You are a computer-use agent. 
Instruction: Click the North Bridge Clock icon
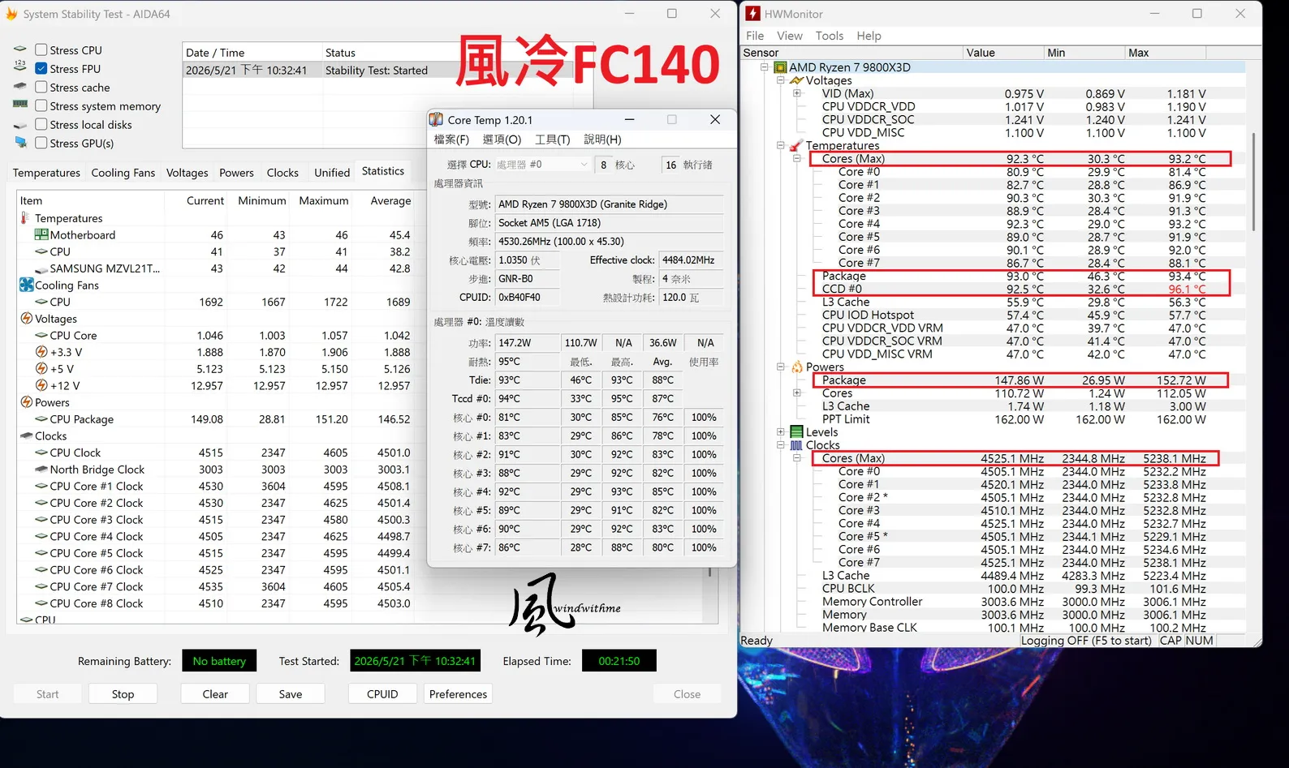[x=41, y=470]
